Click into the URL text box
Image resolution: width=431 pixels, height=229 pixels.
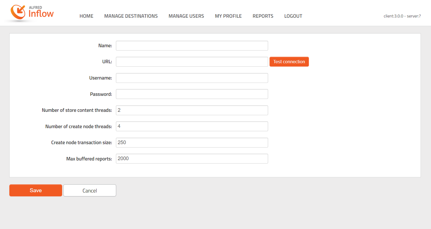[x=192, y=62]
